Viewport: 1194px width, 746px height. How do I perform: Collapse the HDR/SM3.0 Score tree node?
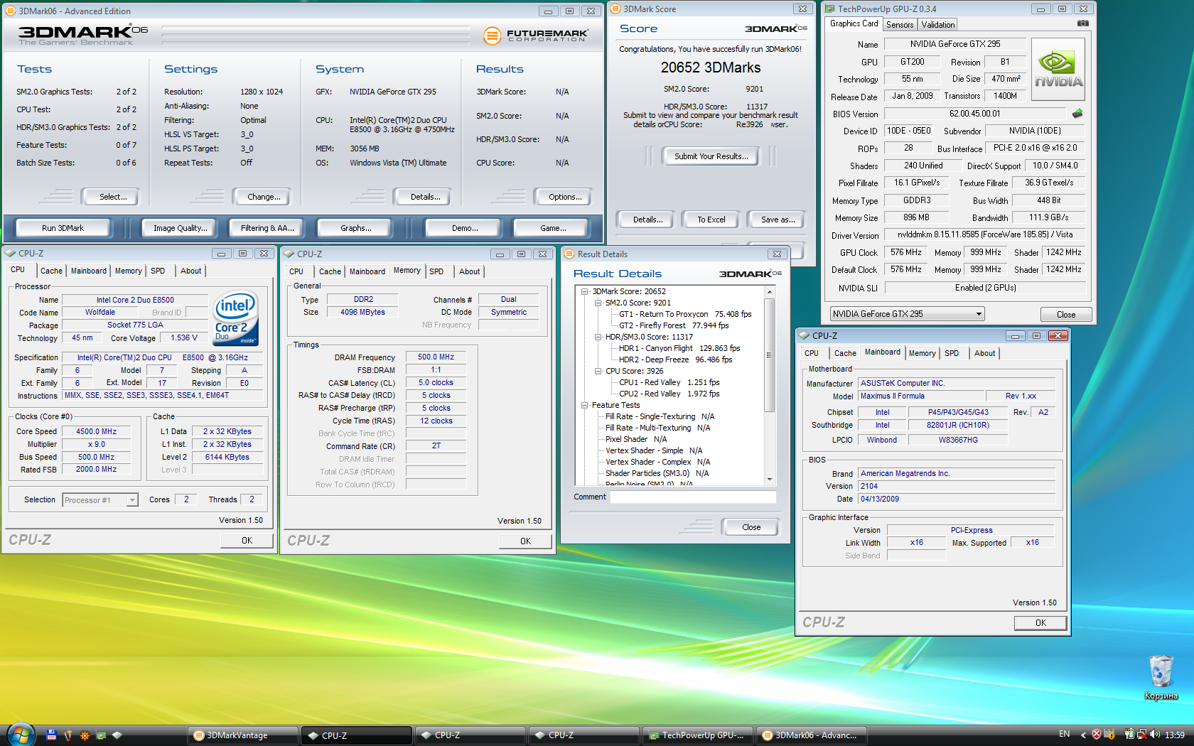click(598, 337)
